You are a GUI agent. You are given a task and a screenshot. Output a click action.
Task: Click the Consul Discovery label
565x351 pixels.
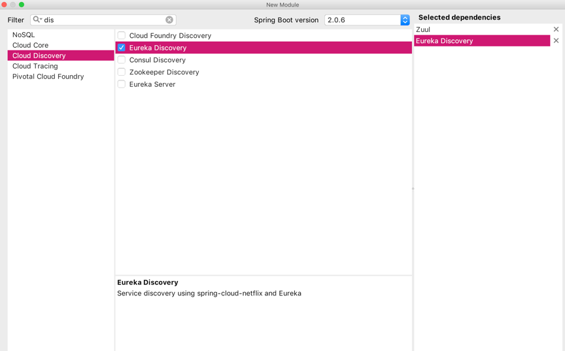tap(158, 60)
